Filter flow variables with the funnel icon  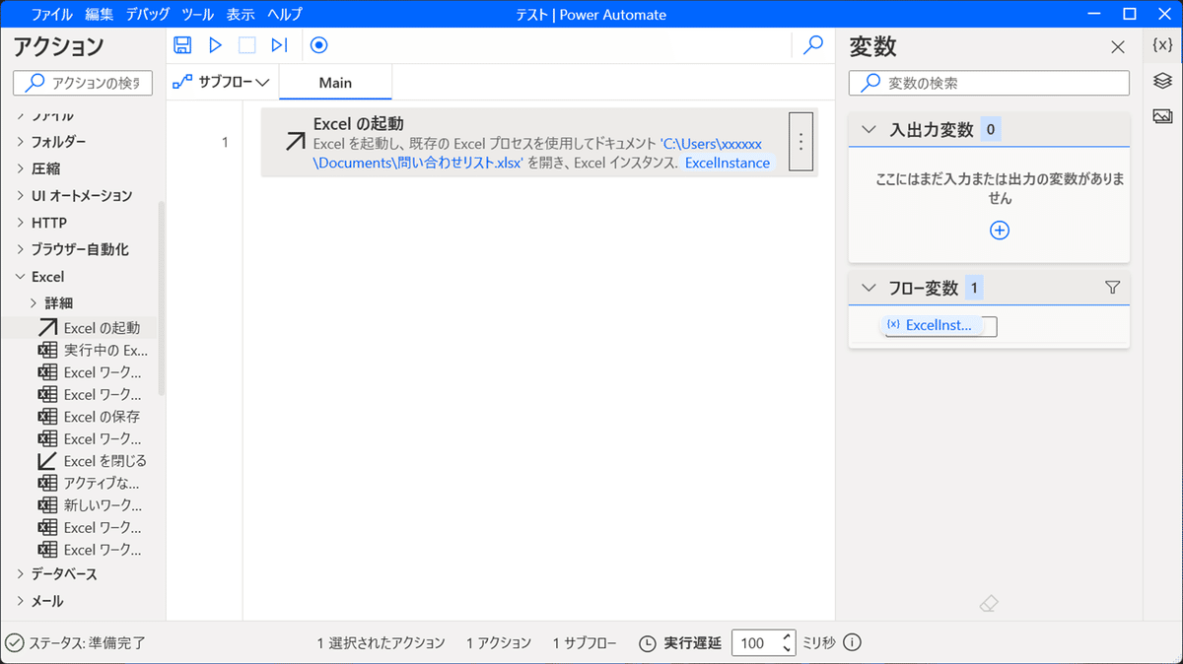(1113, 288)
